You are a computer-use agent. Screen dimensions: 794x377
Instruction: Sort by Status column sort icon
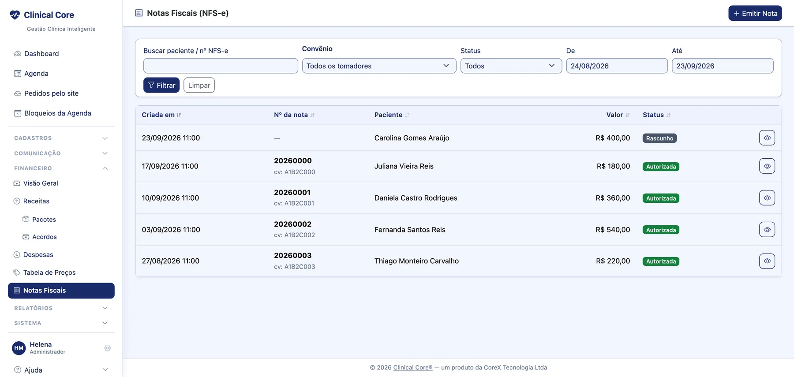pos(668,115)
